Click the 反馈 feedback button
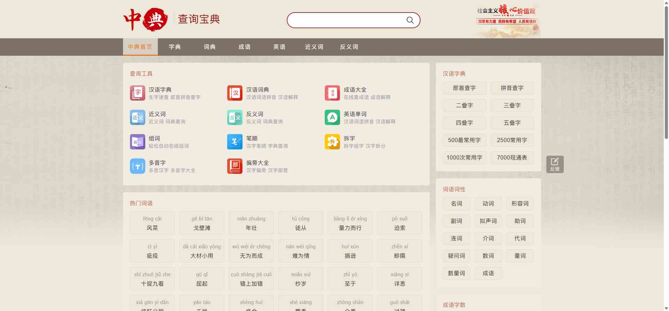The width and height of the screenshot is (669, 311). (555, 164)
